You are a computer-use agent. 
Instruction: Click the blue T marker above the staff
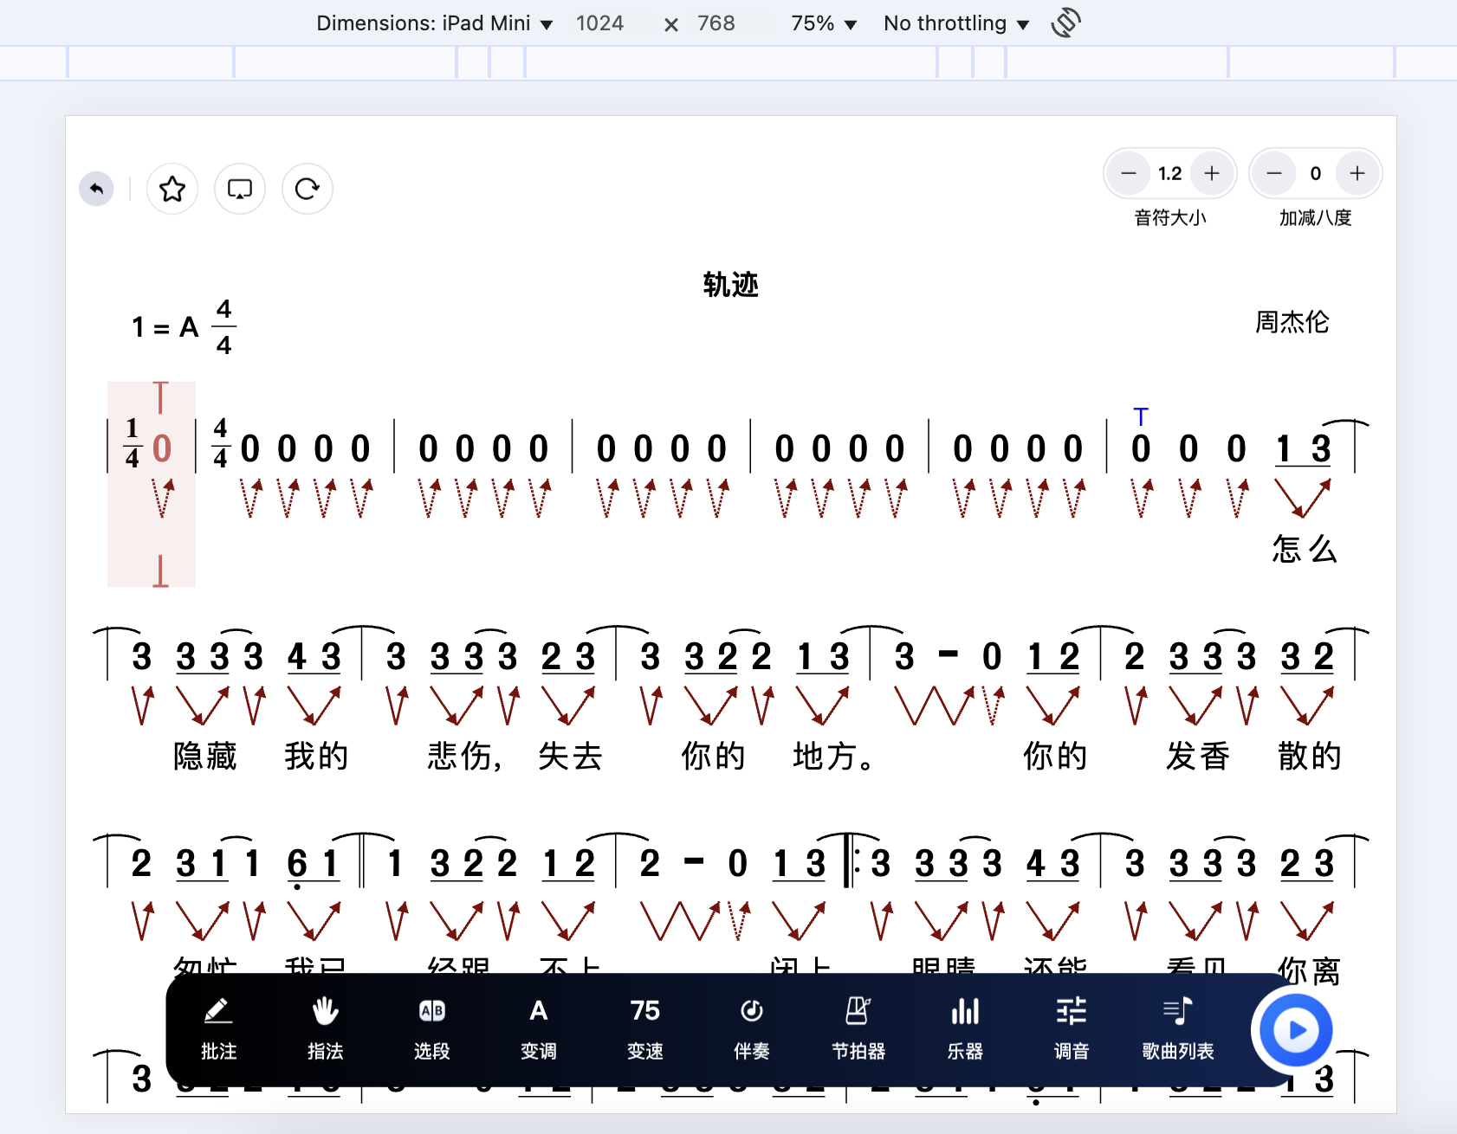(1141, 417)
